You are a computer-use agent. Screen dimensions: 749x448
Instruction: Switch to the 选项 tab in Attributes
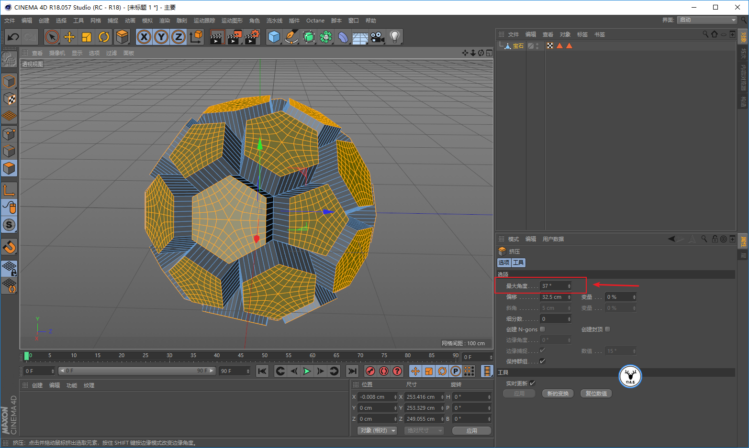504,262
